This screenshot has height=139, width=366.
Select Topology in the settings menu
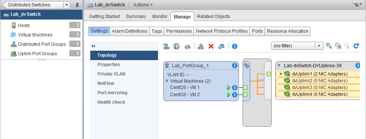(x=124, y=55)
